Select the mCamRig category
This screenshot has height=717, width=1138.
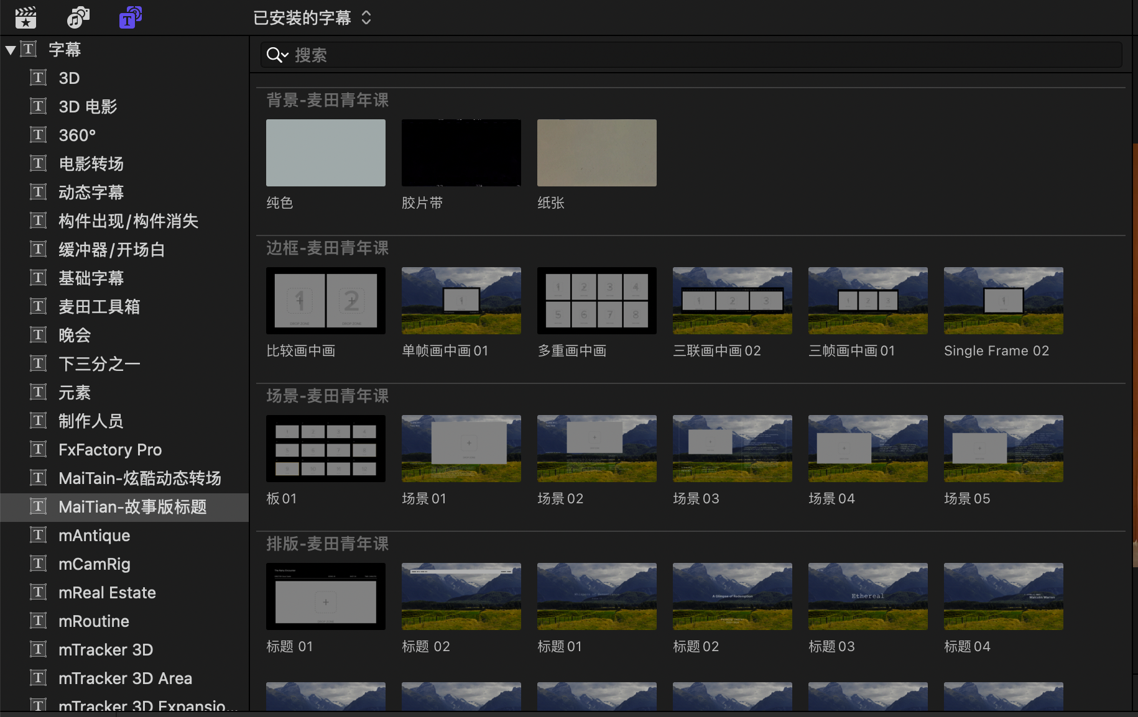tap(124, 564)
